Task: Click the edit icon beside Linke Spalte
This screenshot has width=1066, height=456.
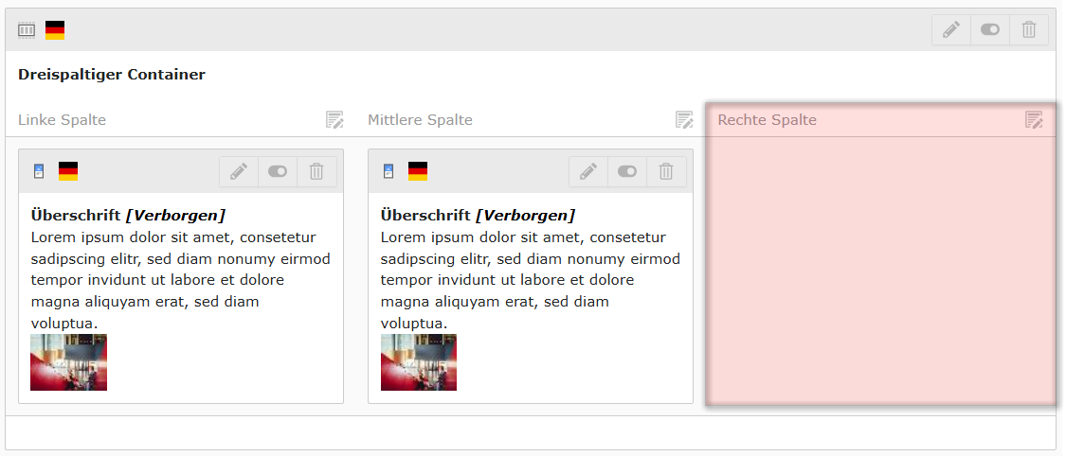Action: [x=334, y=119]
